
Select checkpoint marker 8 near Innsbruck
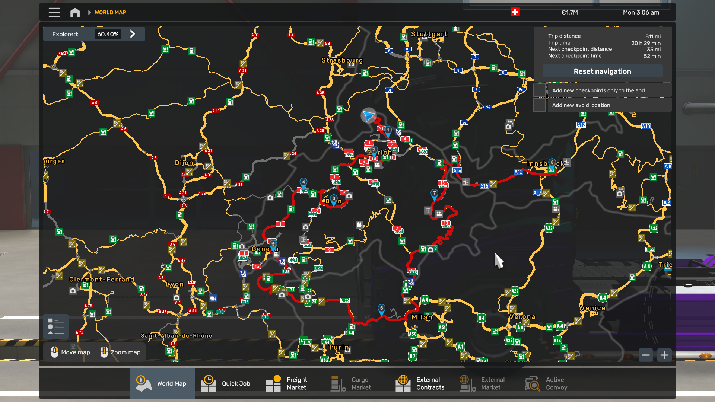[x=552, y=163]
